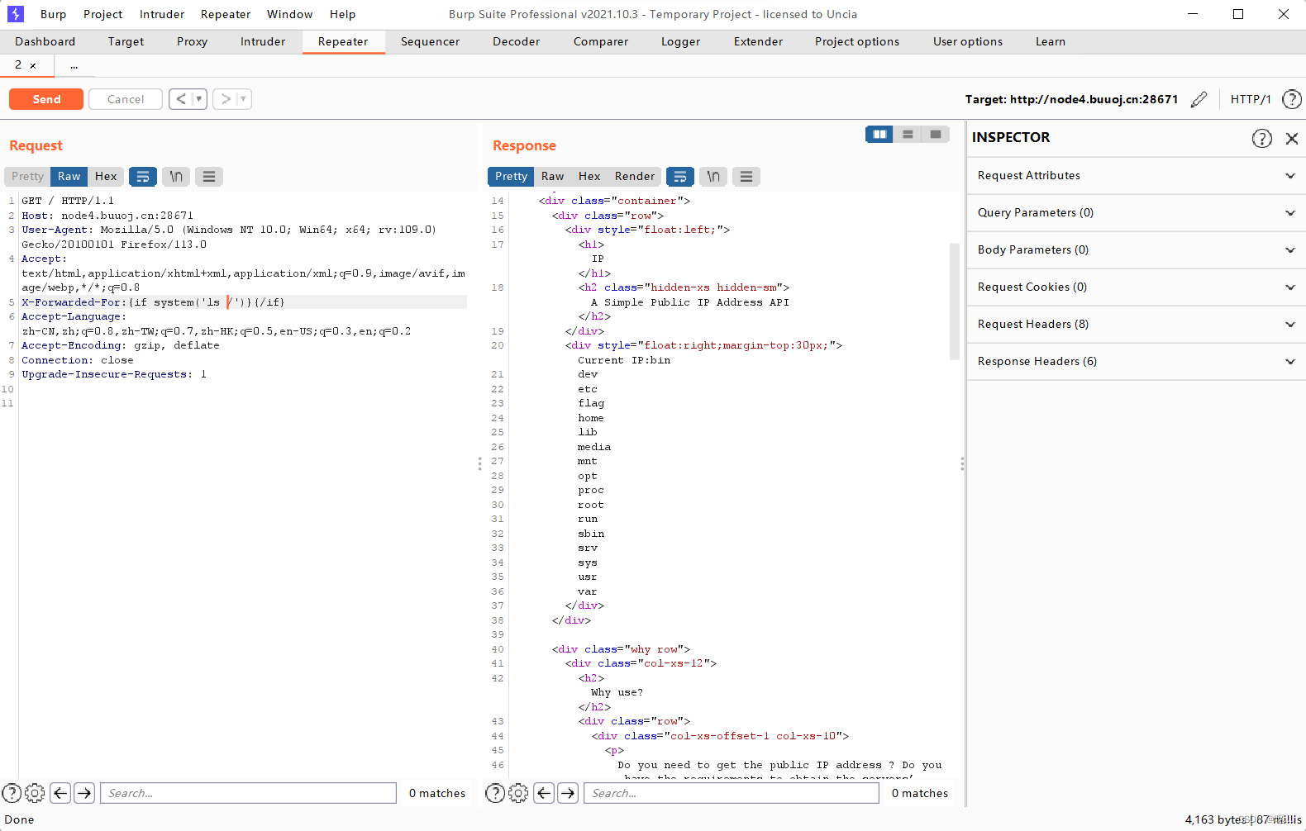1306x831 pixels.
Task: Click the Response search input field
Action: point(732,793)
